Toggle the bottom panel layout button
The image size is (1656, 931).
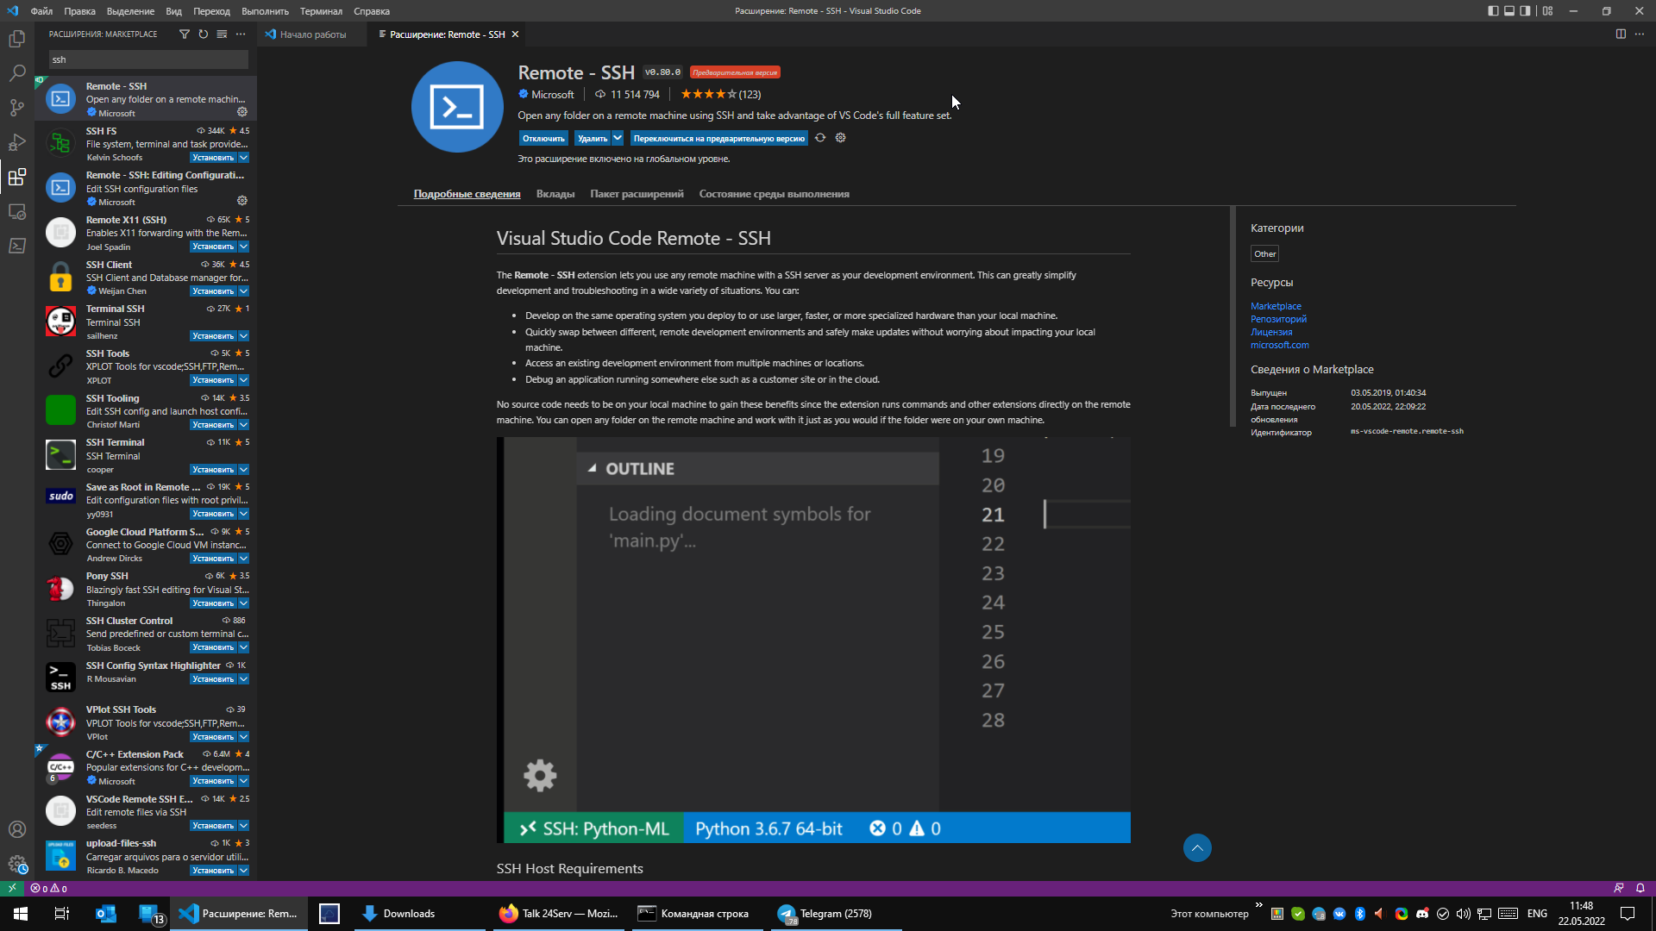tap(1509, 11)
